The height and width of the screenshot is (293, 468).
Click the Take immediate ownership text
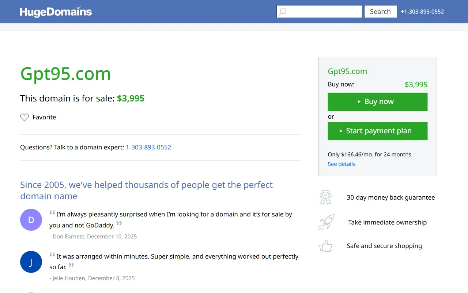[x=387, y=222]
